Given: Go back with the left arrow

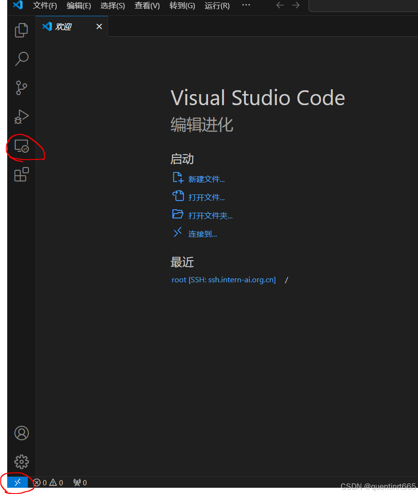Looking at the screenshot, I should [x=280, y=5].
